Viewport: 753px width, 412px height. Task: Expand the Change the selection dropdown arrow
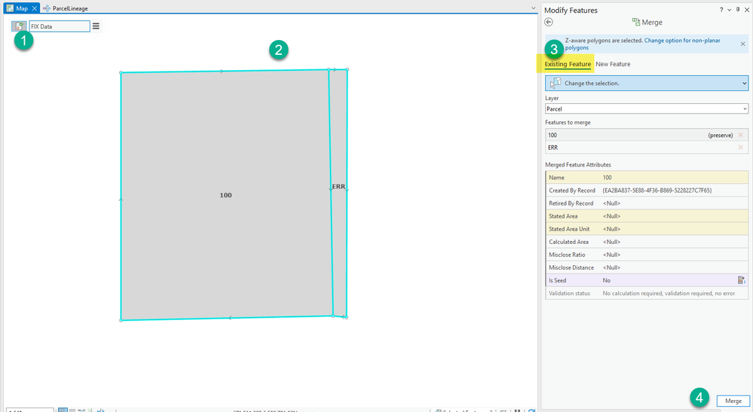tap(745, 84)
